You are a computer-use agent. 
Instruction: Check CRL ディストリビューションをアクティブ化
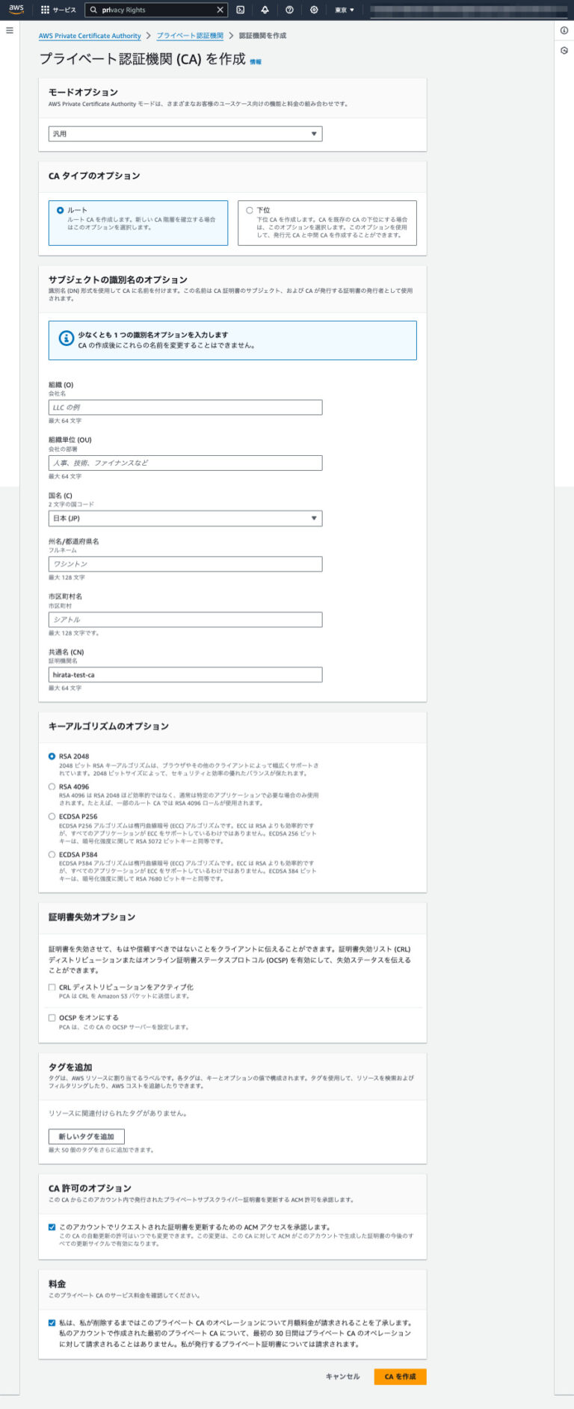coord(52,987)
